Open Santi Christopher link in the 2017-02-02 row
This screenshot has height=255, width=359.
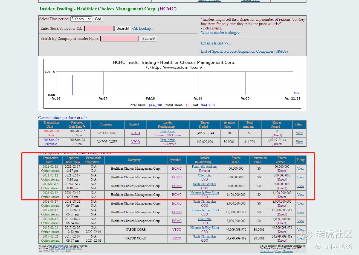205,236
